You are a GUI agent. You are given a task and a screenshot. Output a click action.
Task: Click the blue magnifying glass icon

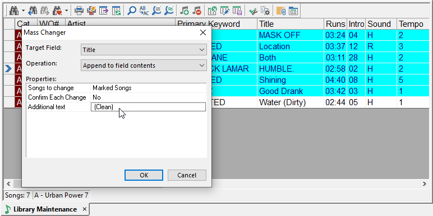pyautogui.click(x=132, y=11)
